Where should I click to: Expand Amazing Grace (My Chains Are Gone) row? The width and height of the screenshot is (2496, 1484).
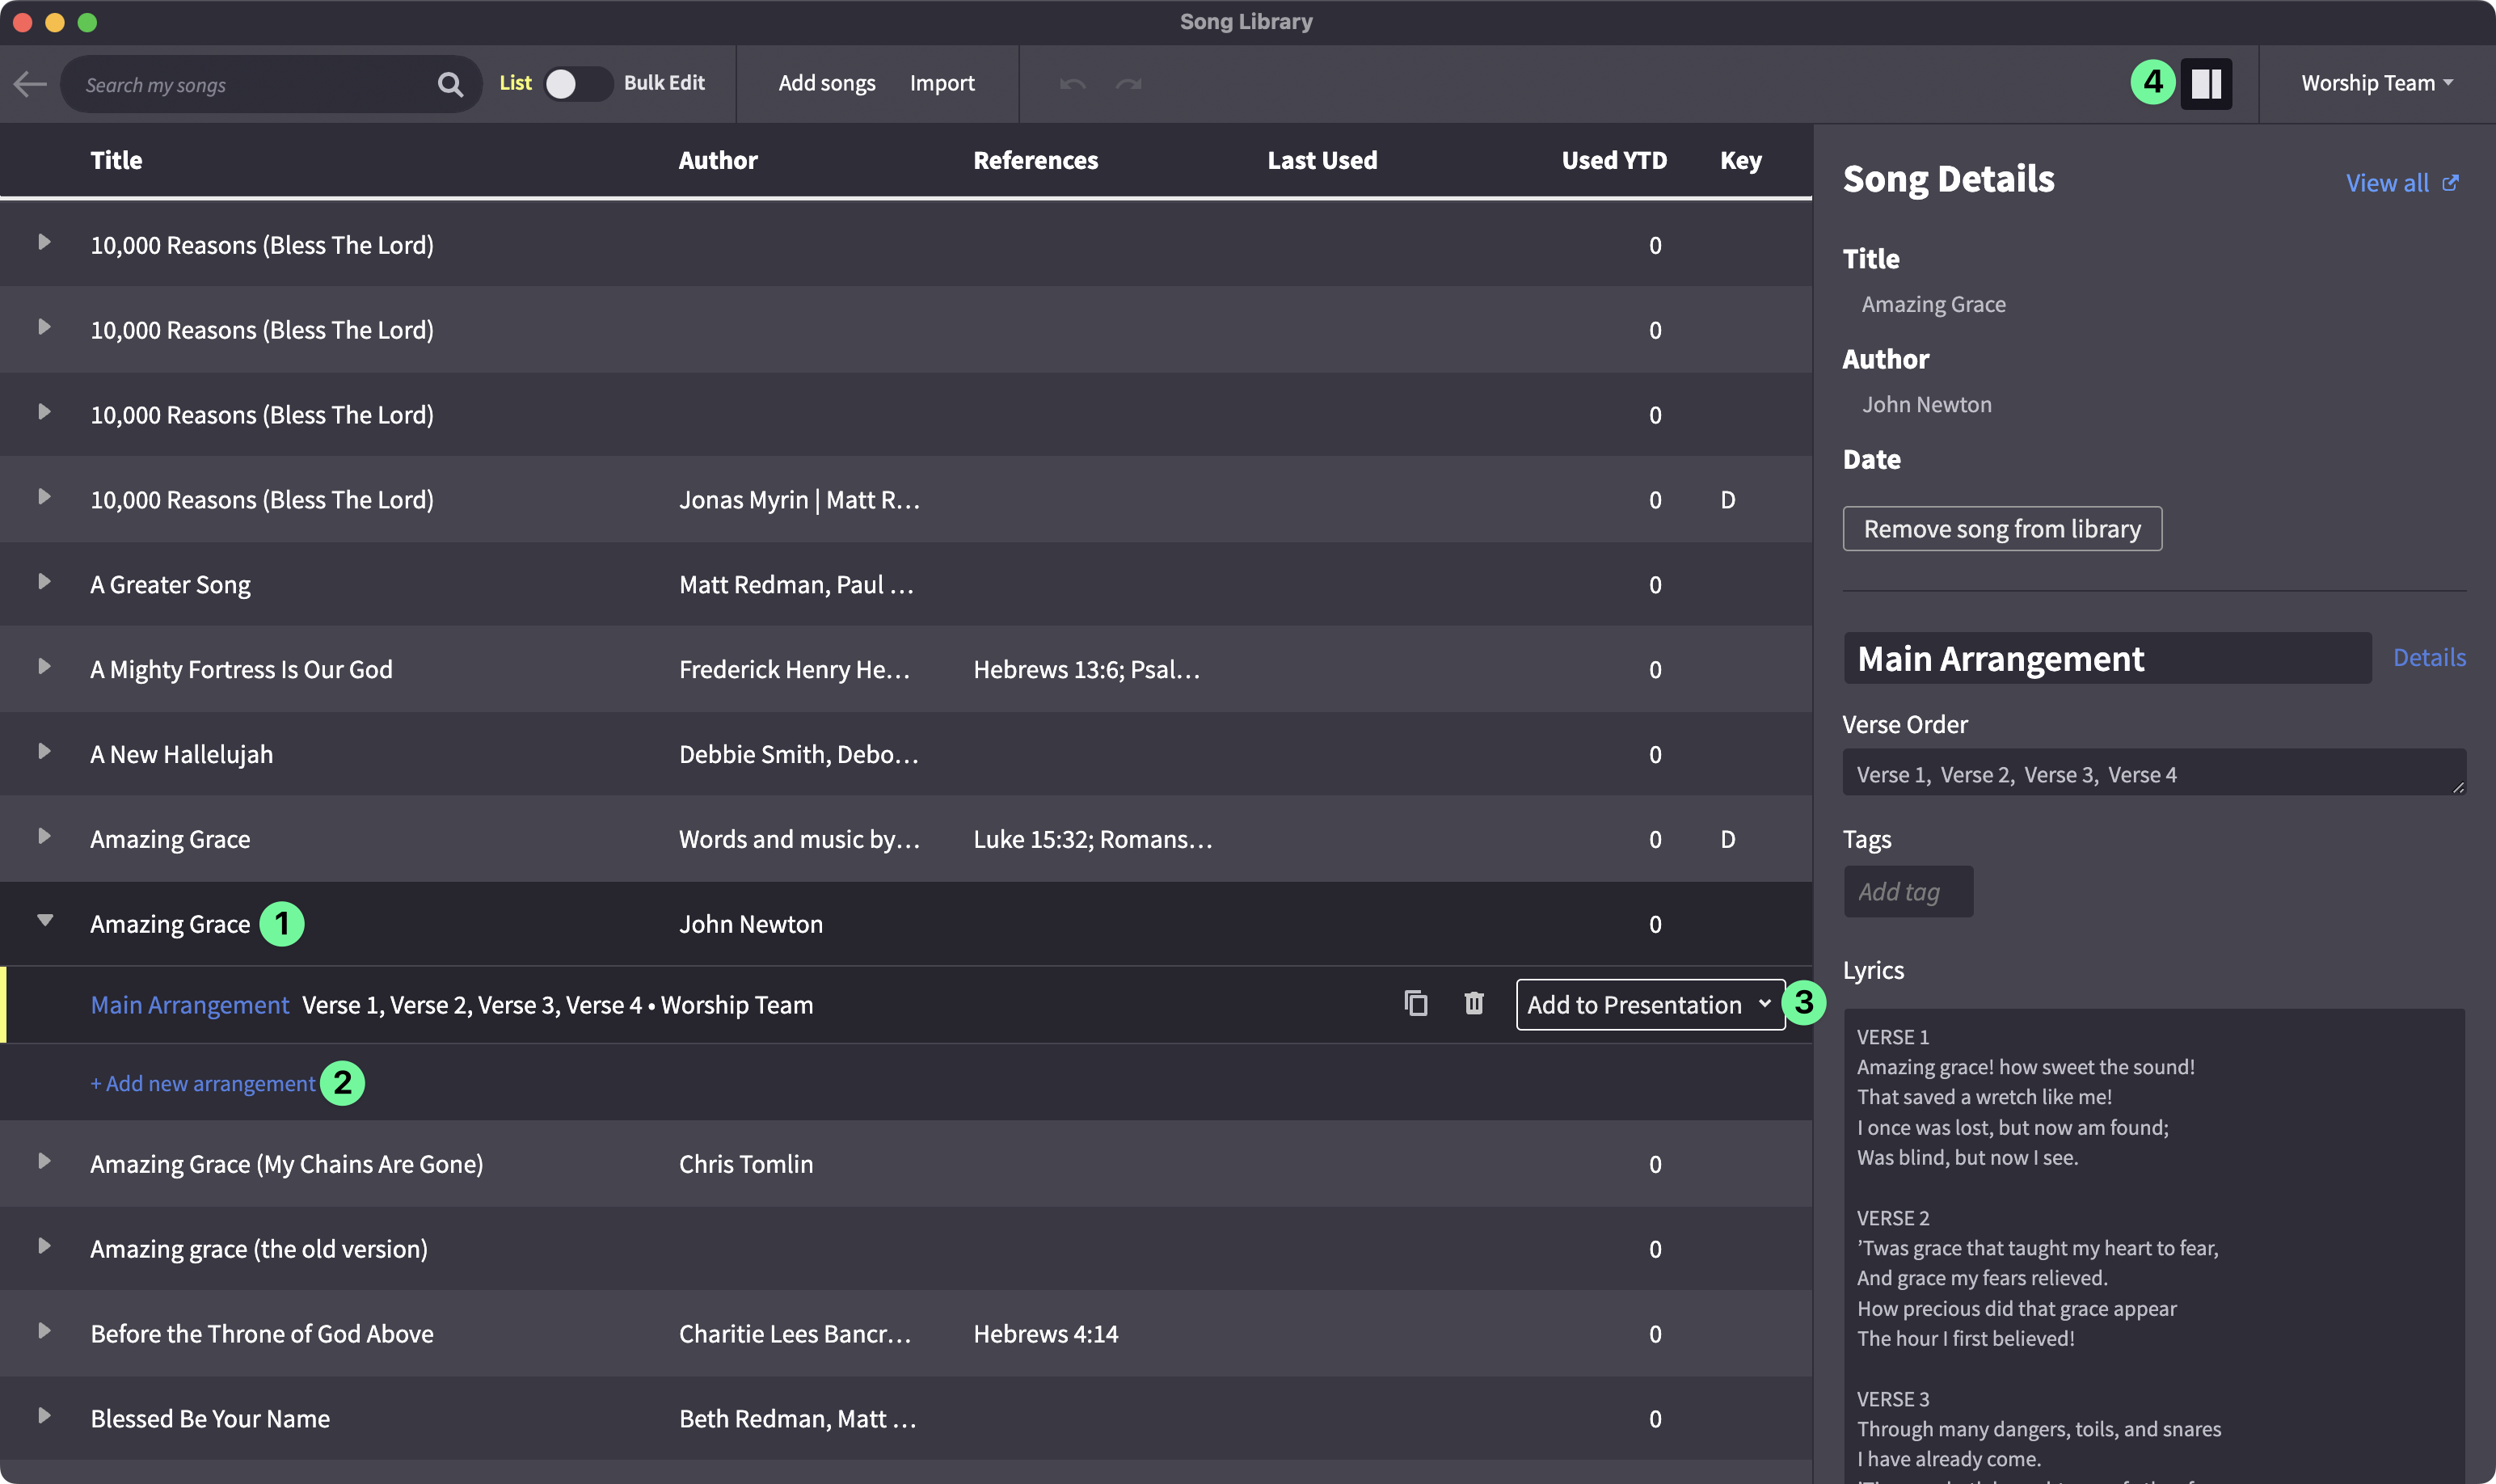point(44,1161)
